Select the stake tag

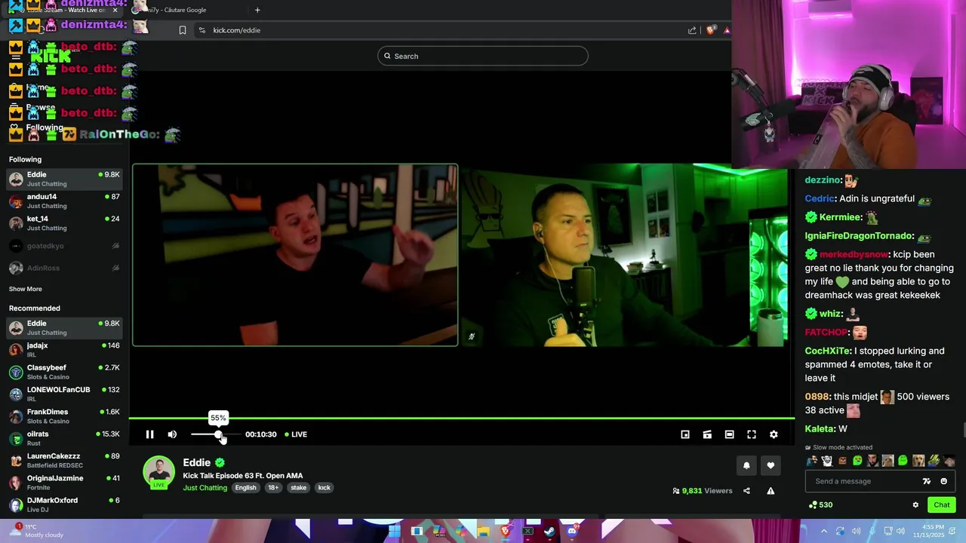click(299, 488)
